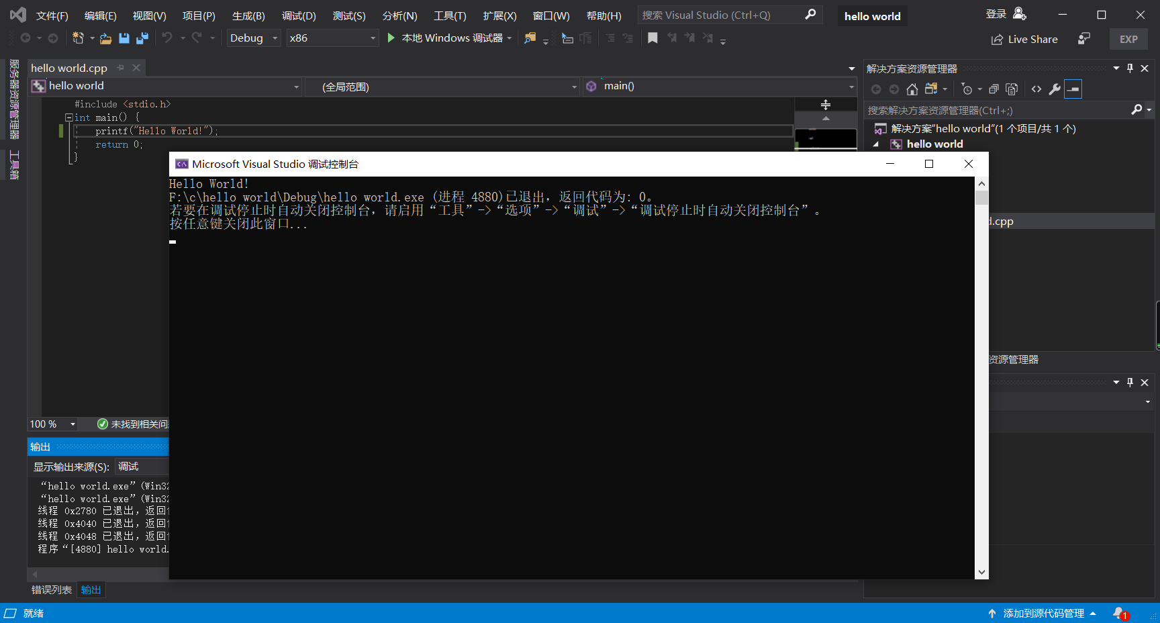Viewport: 1160px width, 623px height.
Task: Start 本地 Windows 调试器
Action: [x=445, y=38]
